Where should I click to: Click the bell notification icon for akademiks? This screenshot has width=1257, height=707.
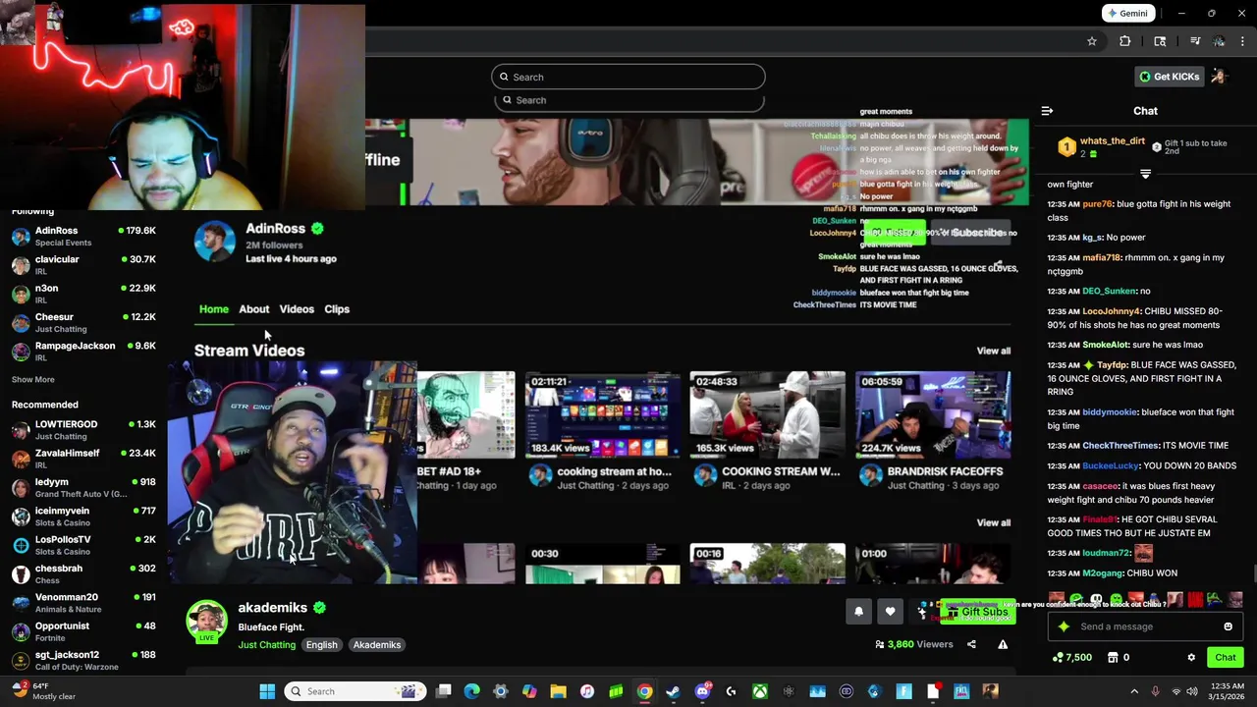point(858,612)
